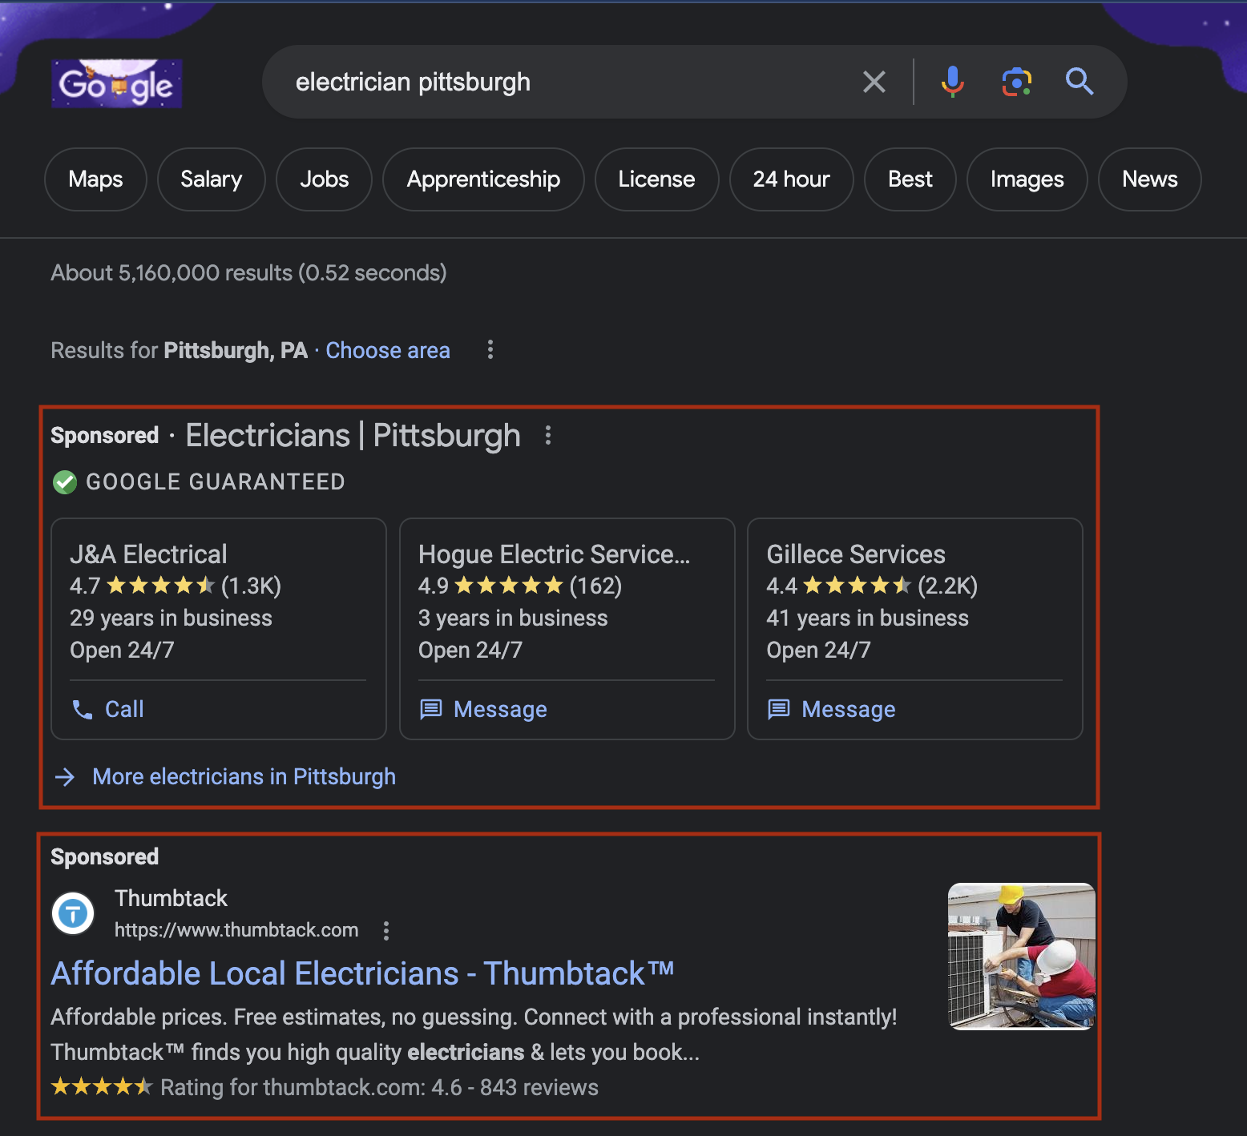Click the Sponsored label above Thumbtack
Viewport: 1247px width, 1136px height.
[x=105, y=857]
